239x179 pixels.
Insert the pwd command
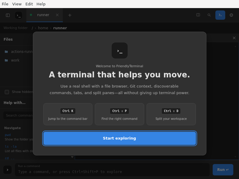(x=8, y=135)
